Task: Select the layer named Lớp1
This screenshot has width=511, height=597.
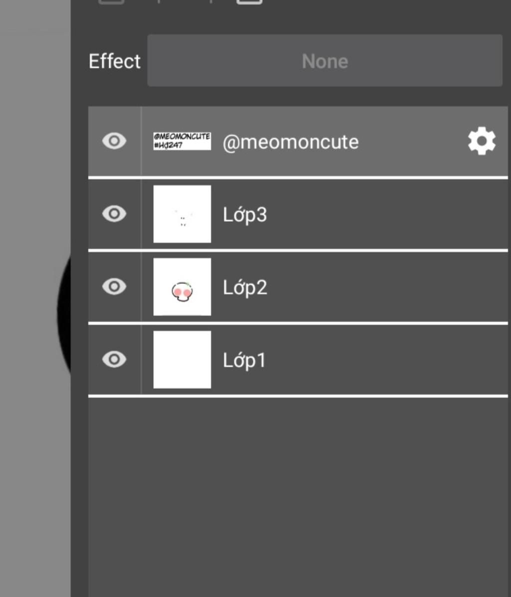Action: 244,360
